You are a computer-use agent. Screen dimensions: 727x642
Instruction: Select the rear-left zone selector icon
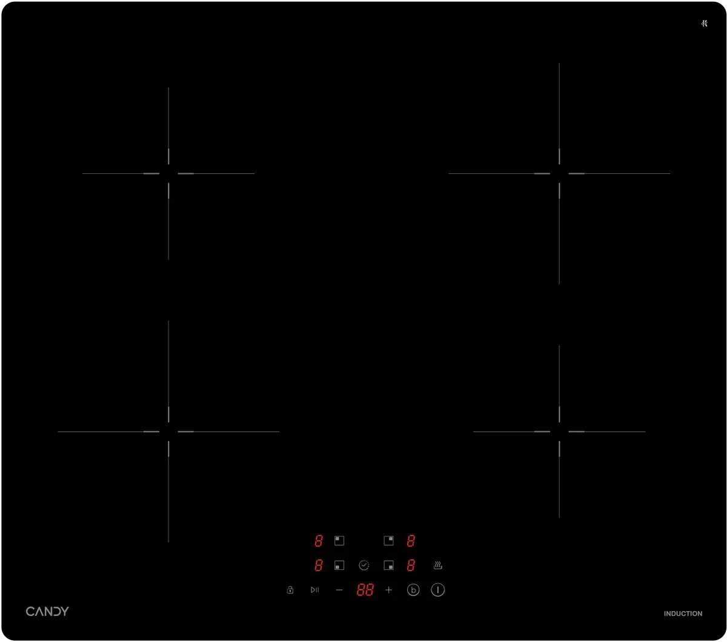pyautogui.click(x=339, y=541)
